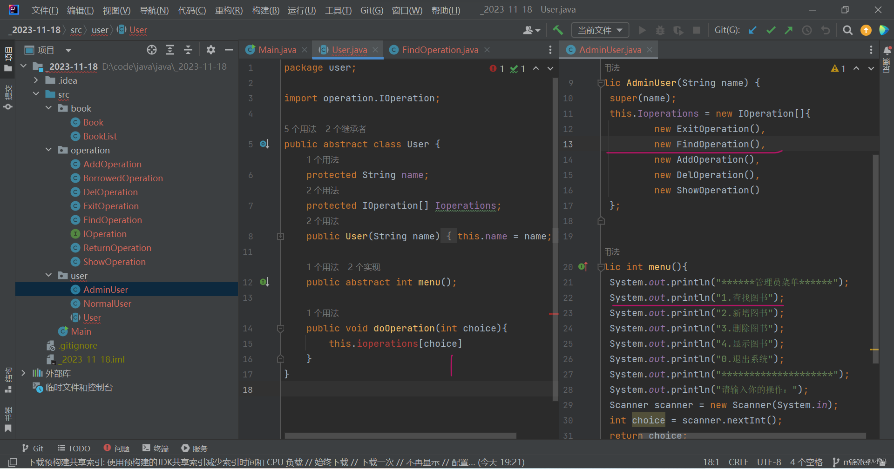Click the override gutter icon at line 12
Screen dimensions: 894x469
point(264,282)
